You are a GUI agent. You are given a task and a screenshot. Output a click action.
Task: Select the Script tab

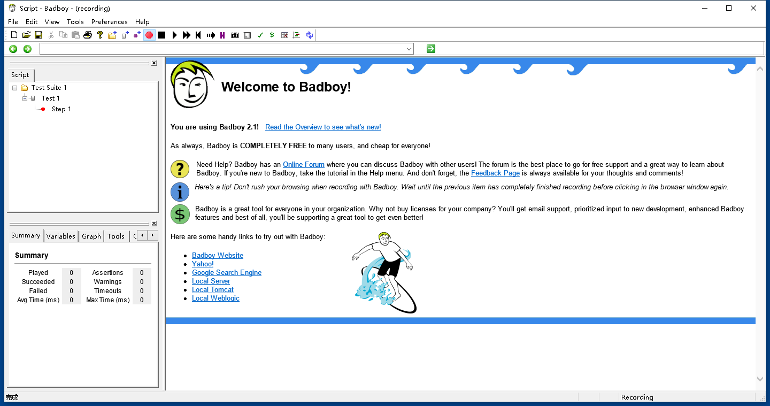[x=20, y=75]
